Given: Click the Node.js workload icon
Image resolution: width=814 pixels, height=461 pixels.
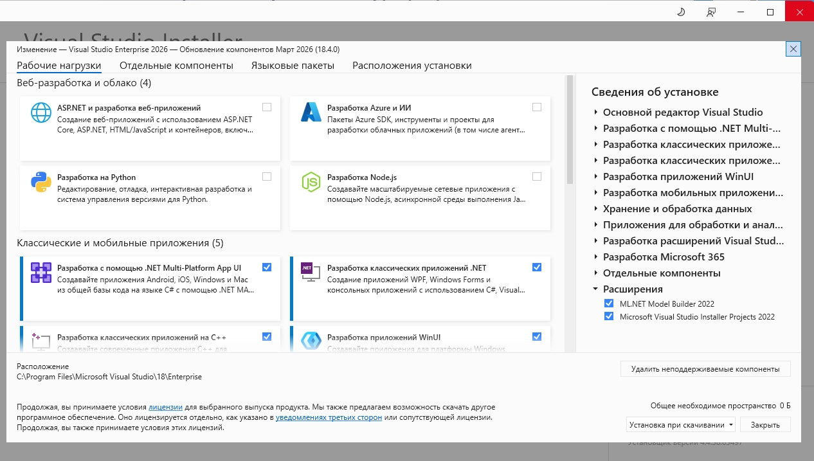Looking at the screenshot, I should [311, 182].
